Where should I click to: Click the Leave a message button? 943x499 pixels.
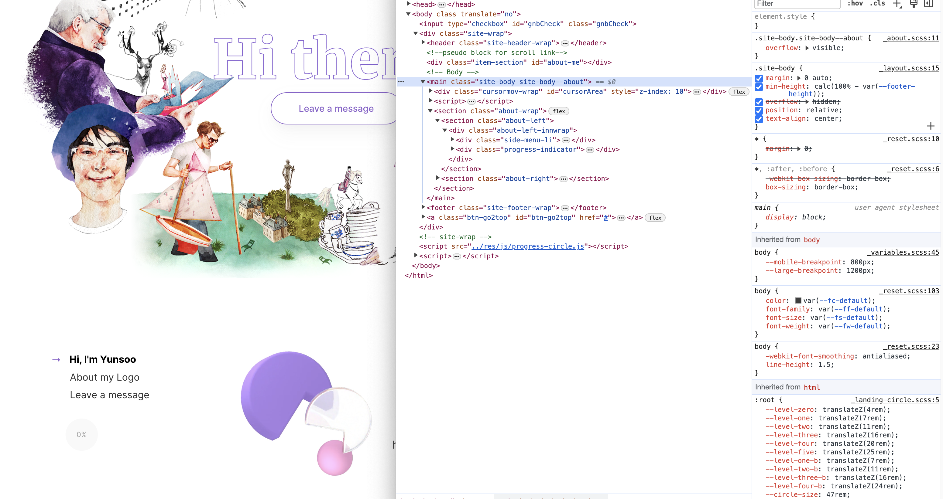[336, 109]
